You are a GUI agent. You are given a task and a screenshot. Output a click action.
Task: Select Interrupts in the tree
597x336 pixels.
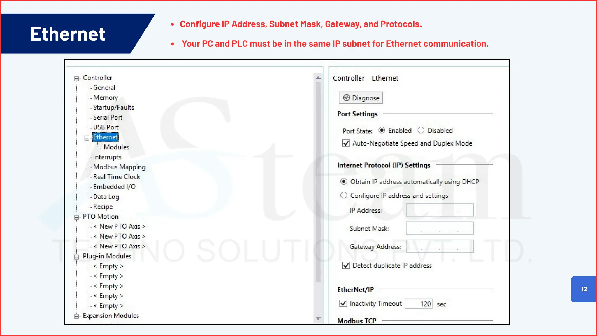pyautogui.click(x=107, y=157)
